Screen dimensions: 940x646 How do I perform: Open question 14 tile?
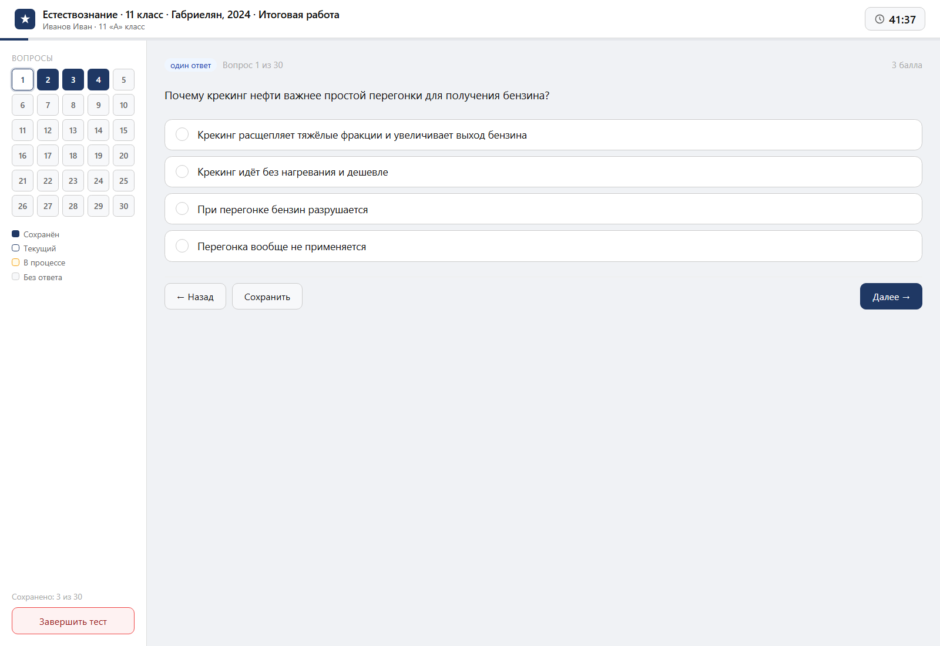[98, 130]
